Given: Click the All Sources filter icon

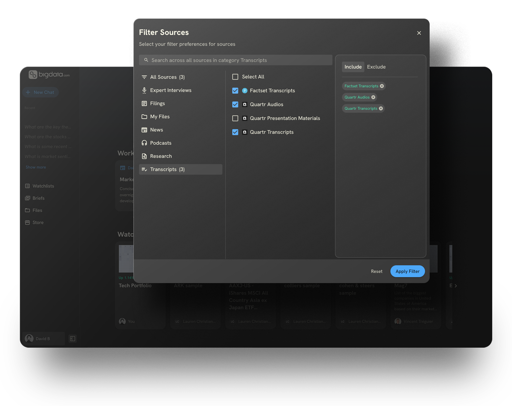Looking at the screenshot, I should click(x=144, y=77).
